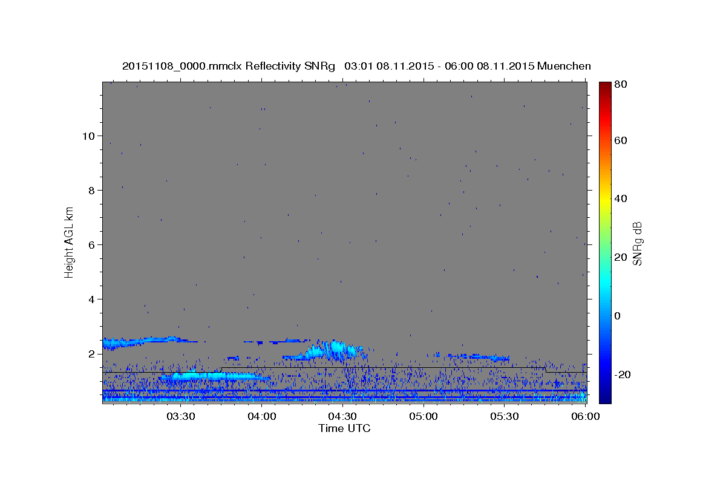726x484 pixels.
Task: Select the 03:30 time tick label
Action: pyautogui.click(x=180, y=416)
